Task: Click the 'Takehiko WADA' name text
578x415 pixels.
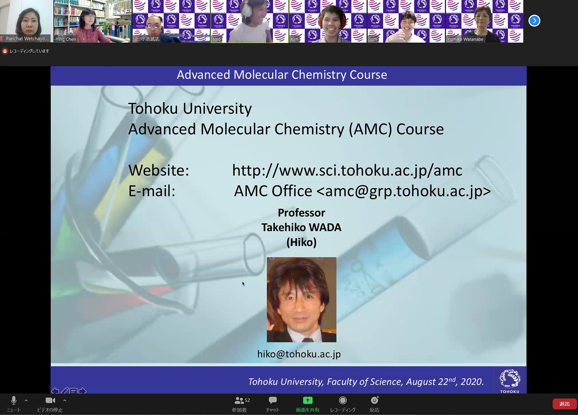Action: [301, 227]
